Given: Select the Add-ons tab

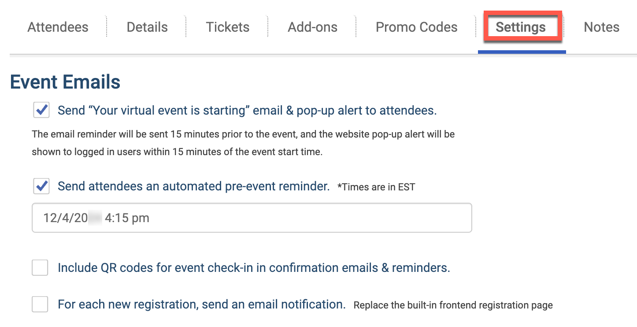Looking at the screenshot, I should [313, 27].
